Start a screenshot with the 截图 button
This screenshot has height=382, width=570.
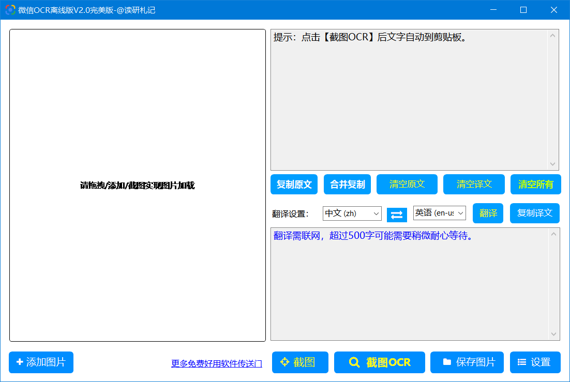pos(300,362)
